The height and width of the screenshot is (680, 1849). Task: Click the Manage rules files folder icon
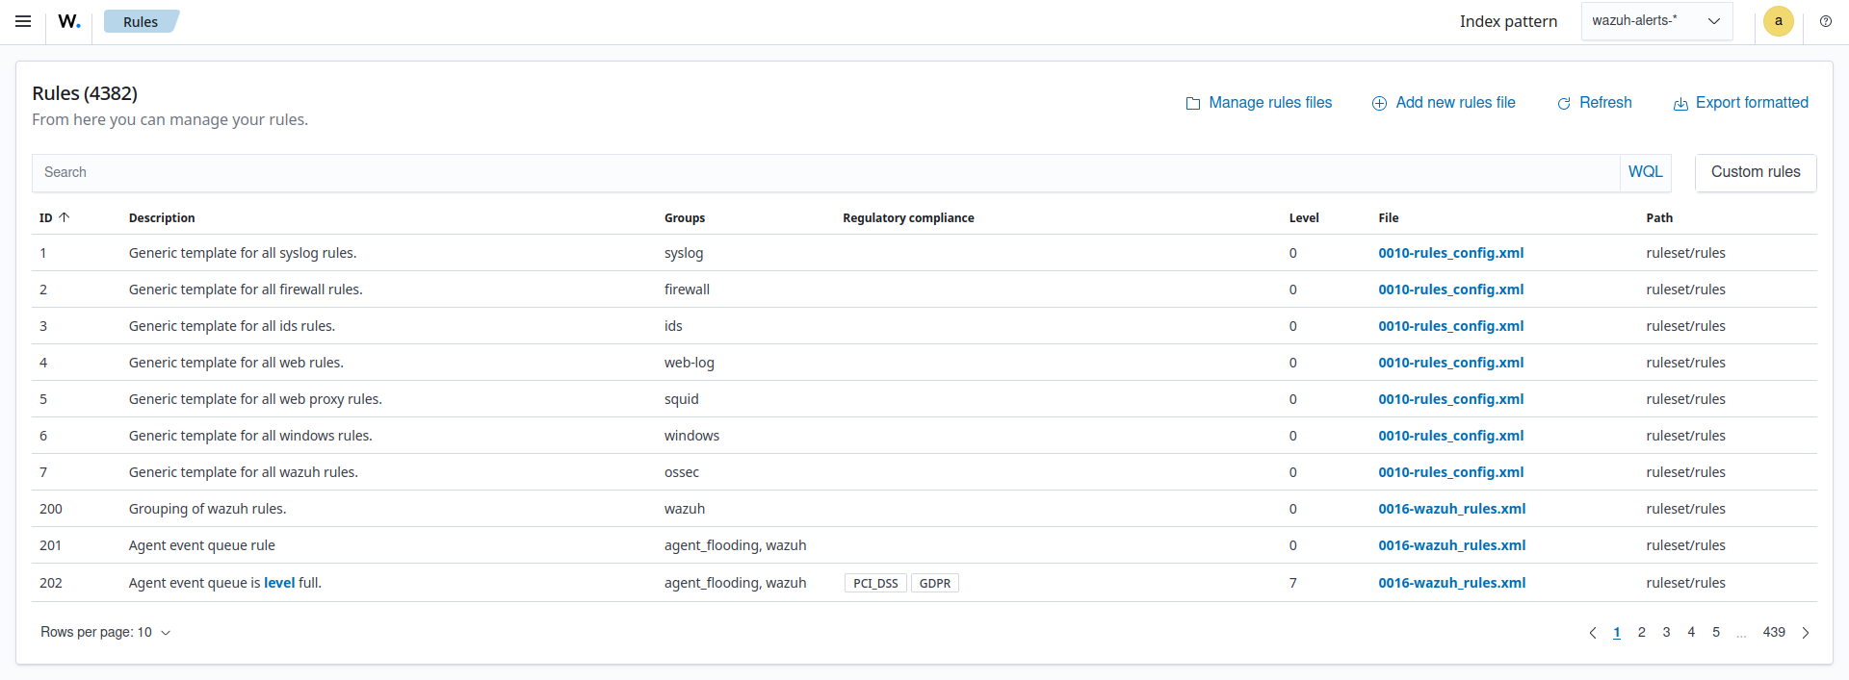click(1192, 104)
